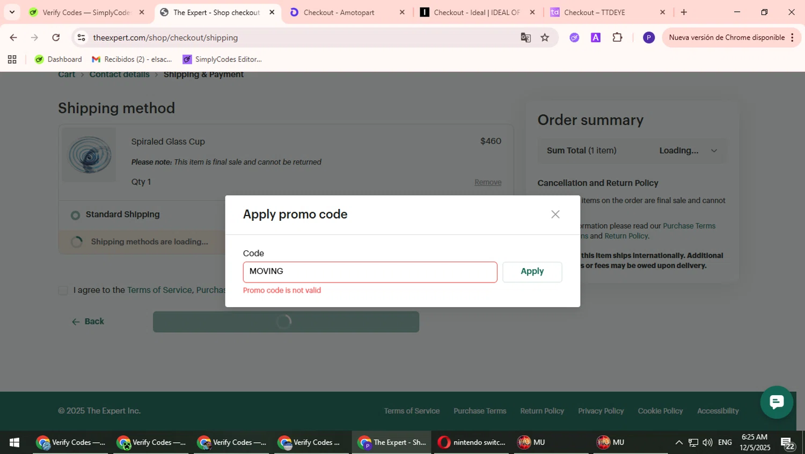Open footer Return Policy link

[542, 411]
